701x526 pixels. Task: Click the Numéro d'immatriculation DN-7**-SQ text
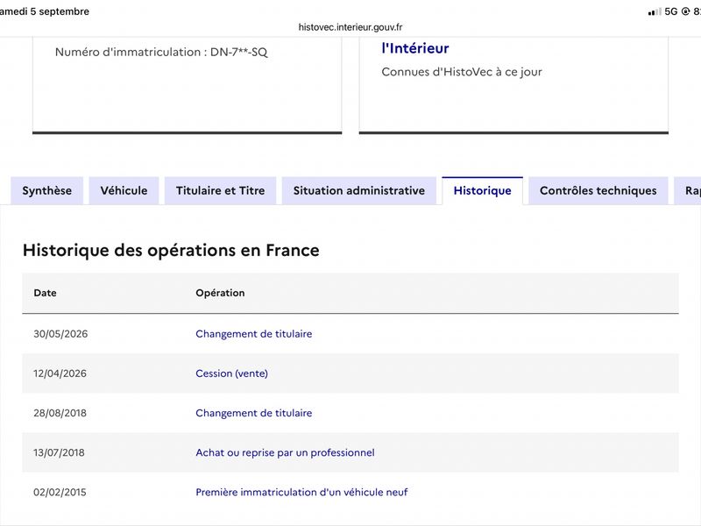(x=161, y=52)
